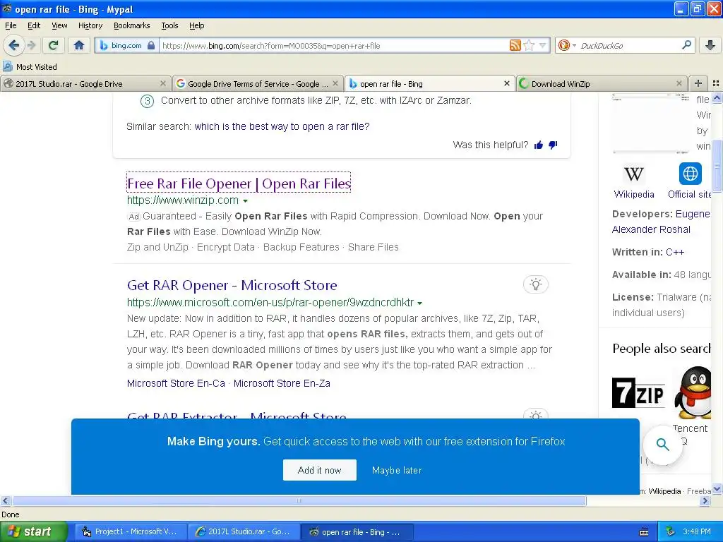The height and width of the screenshot is (542, 723).
Task: Close the open rar file Bing tab
Action: click(507, 83)
